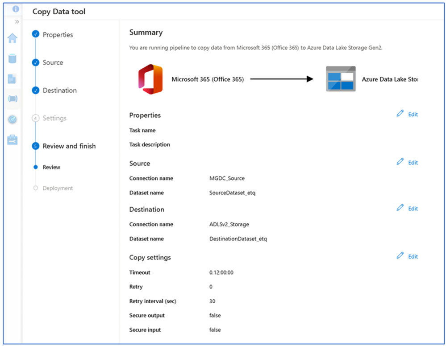Click the Timeout value 0.12:00:00
This screenshot has width=446, height=346.
point(221,272)
